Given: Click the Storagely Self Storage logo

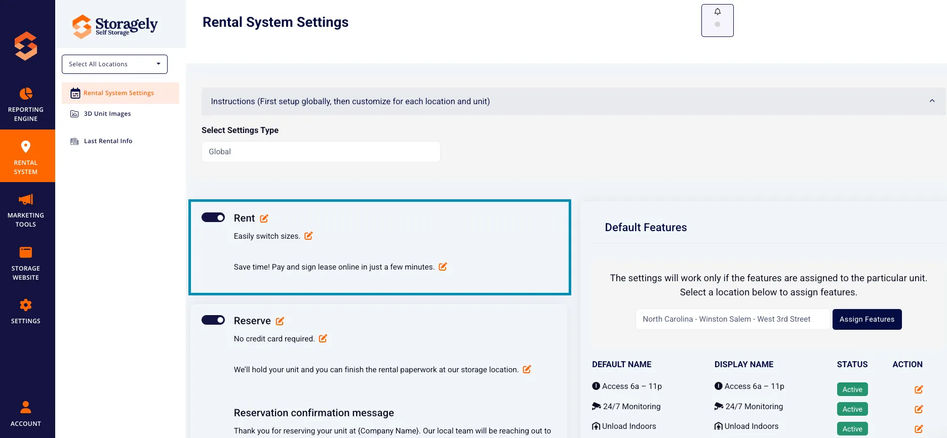Looking at the screenshot, I should (x=115, y=25).
